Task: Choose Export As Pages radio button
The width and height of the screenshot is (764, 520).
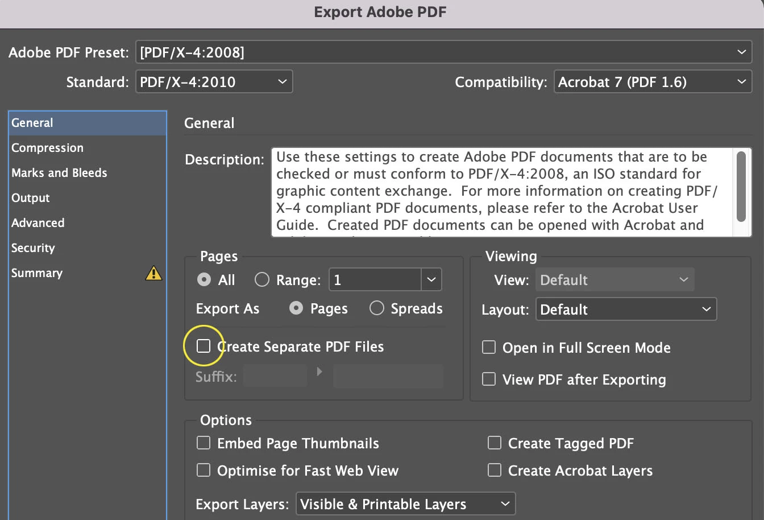Action: (x=296, y=308)
